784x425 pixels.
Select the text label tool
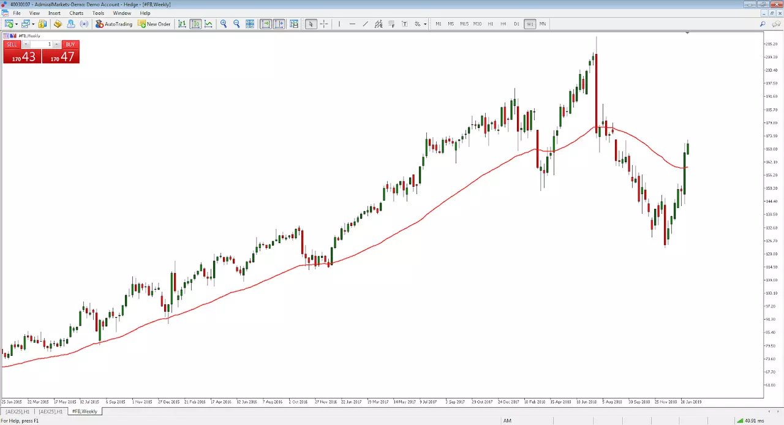pyautogui.click(x=405, y=24)
